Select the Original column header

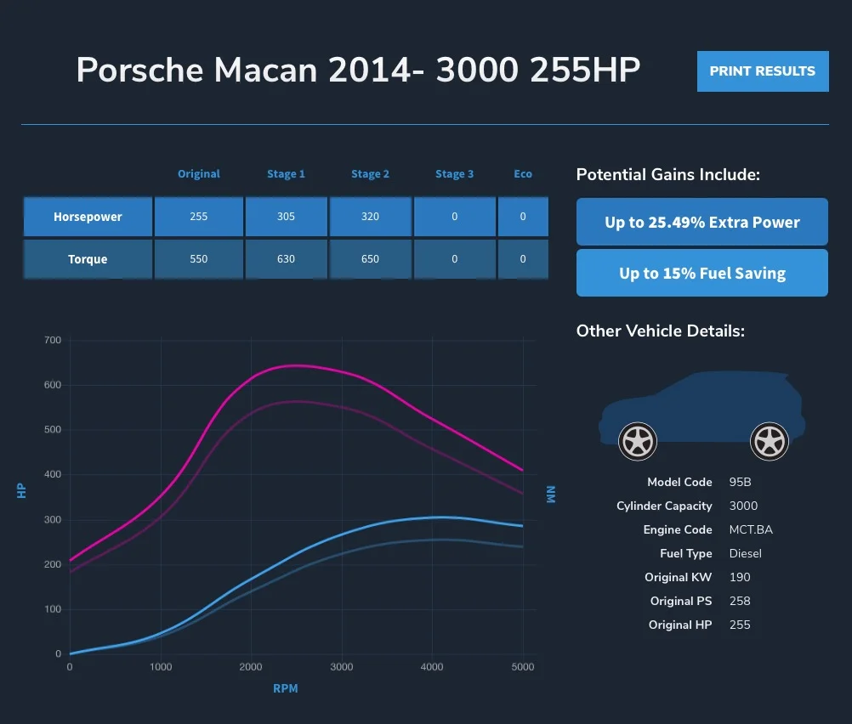point(199,174)
